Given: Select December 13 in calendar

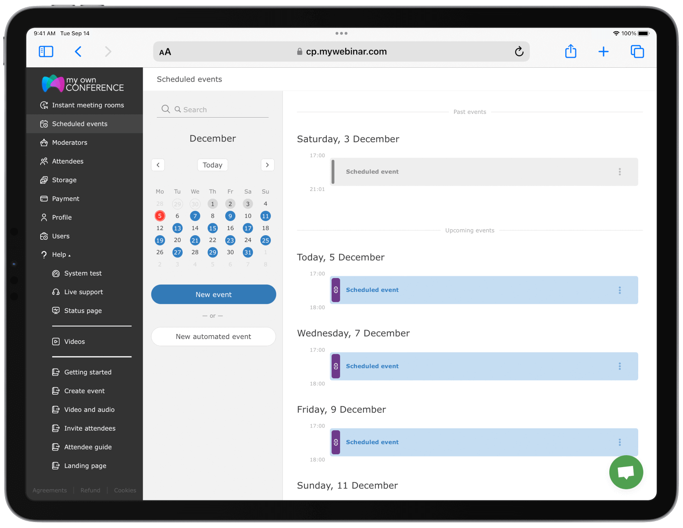Looking at the screenshot, I should pyautogui.click(x=177, y=228).
